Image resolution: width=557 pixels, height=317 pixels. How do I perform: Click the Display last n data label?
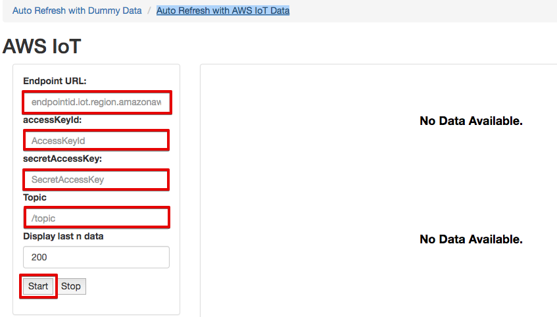[63, 236]
